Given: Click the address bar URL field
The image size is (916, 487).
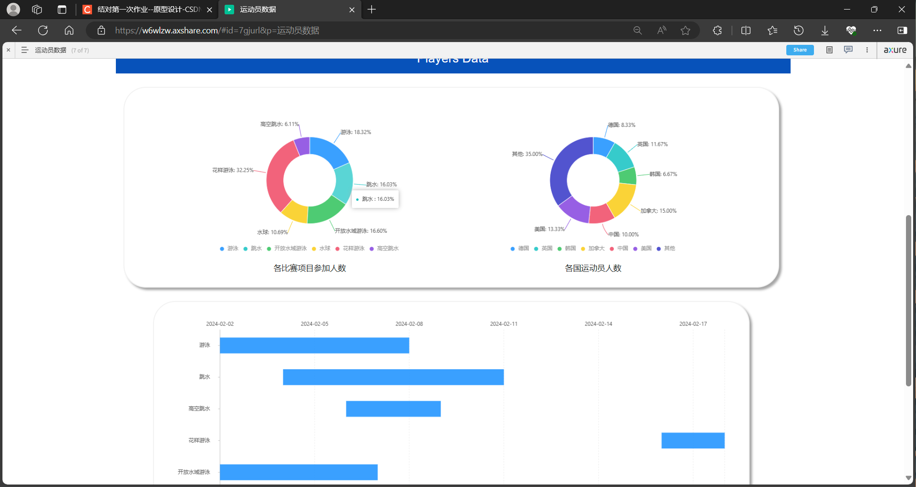Looking at the screenshot, I should [x=334, y=31].
